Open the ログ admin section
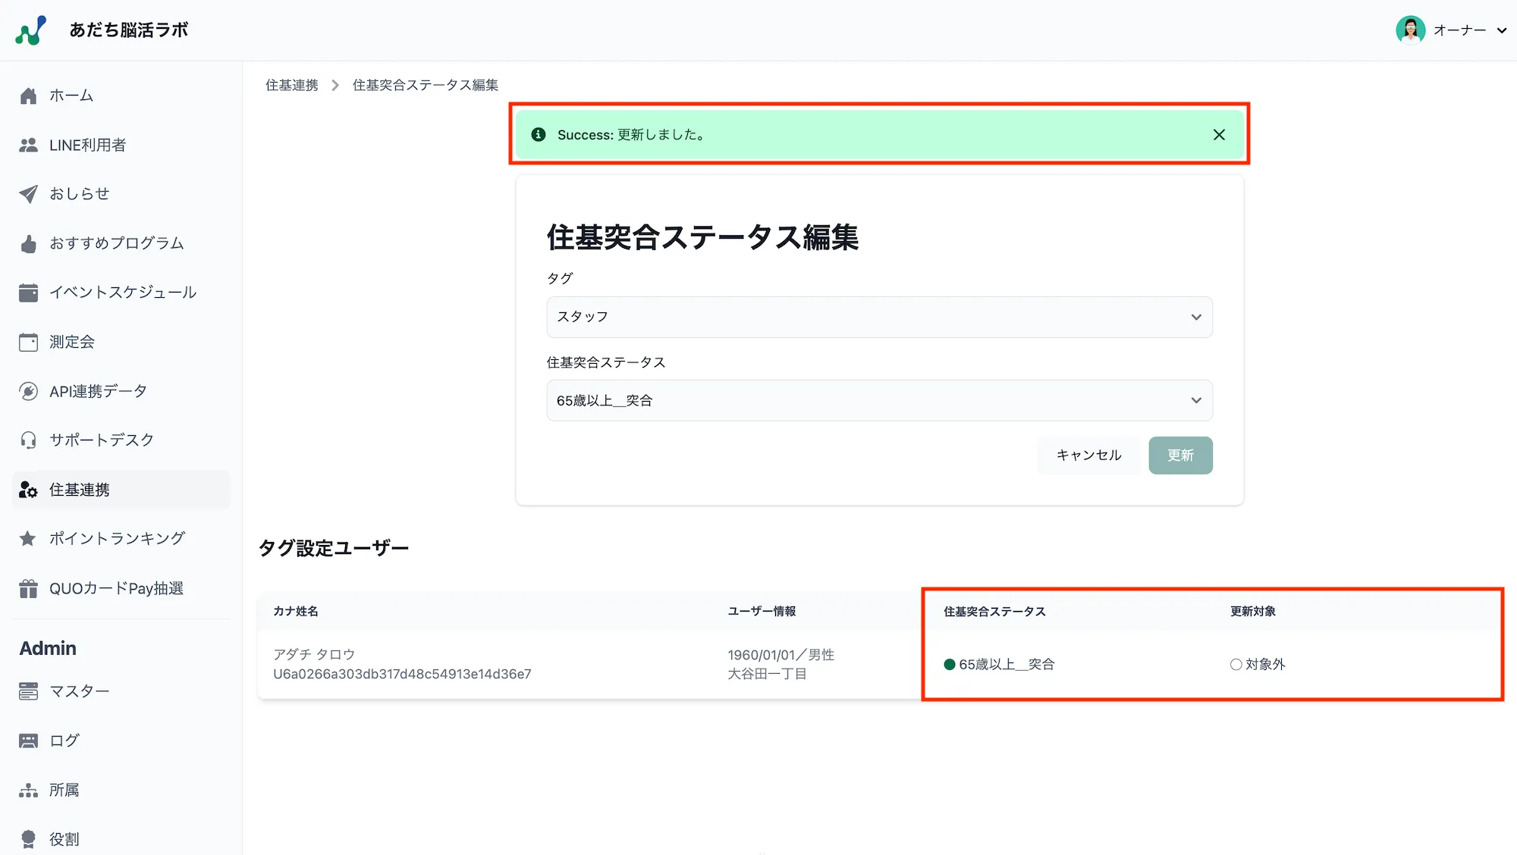The width and height of the screenshot is (1517, 855). 63,740
